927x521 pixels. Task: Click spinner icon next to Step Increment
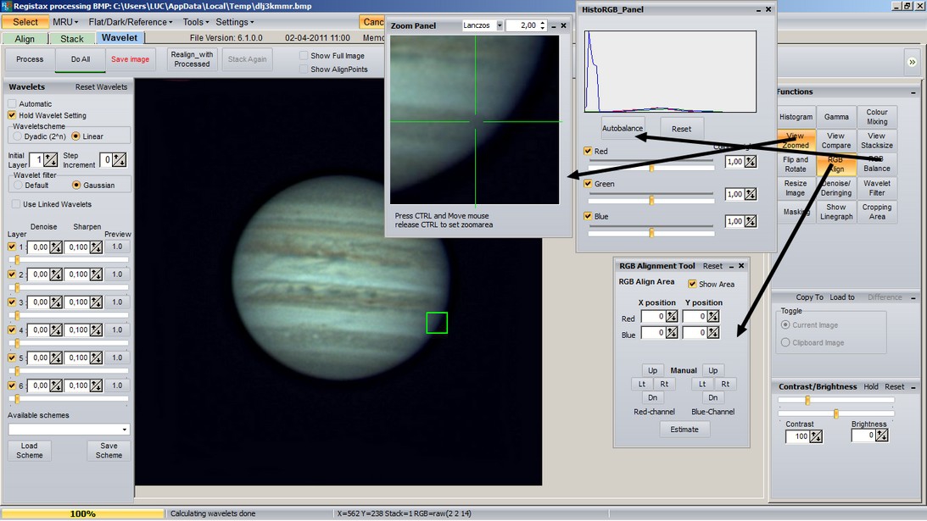[x=119, y=160]
